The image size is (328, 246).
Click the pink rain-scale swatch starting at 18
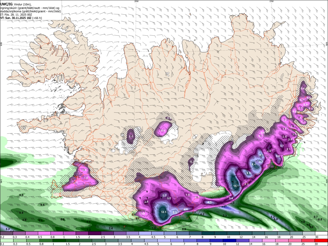click(282, 240)
